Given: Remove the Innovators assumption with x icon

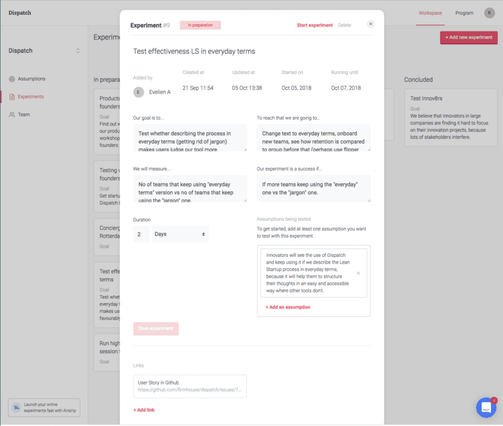Looking at the screenshot, I should 358,273.
